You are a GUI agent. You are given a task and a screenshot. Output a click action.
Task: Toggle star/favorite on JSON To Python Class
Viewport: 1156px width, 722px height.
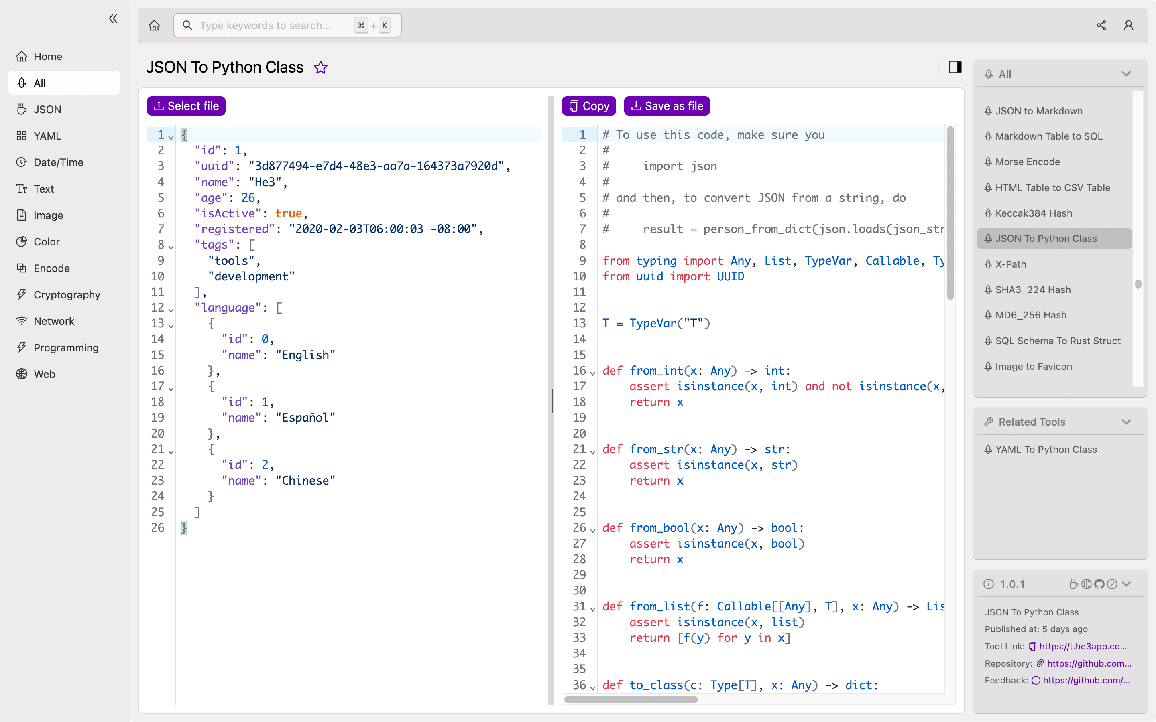click(320, 67)
